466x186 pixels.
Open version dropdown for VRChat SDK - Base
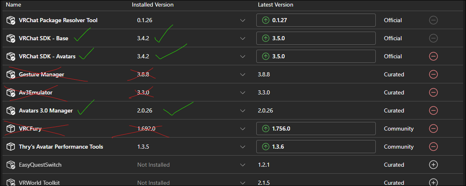pos(243,39)
